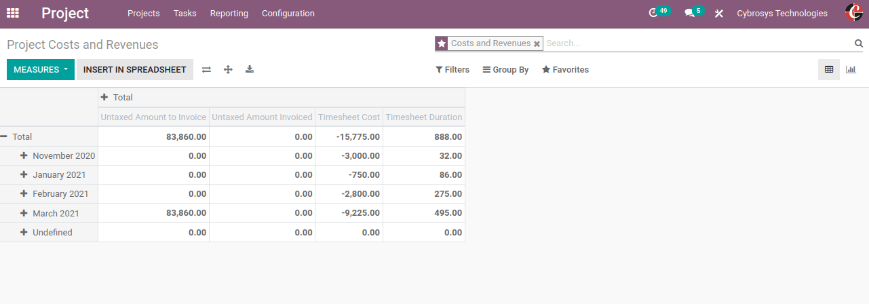Screen dimensions: 869x304
Task: Click the -750.00 January cost cell
Action: point(349,174)
